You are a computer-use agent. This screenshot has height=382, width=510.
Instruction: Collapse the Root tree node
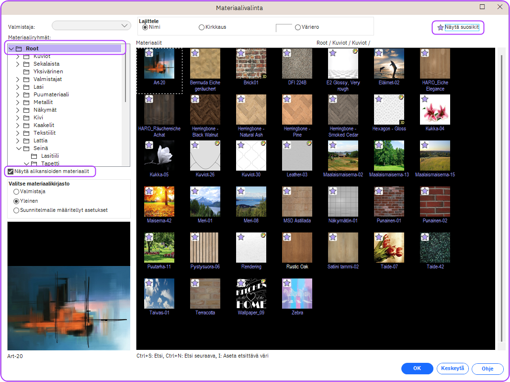tap(11, 48)
